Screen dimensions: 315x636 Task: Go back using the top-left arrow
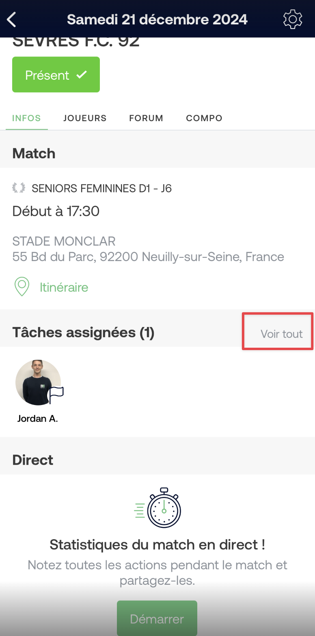pos(12,20)
